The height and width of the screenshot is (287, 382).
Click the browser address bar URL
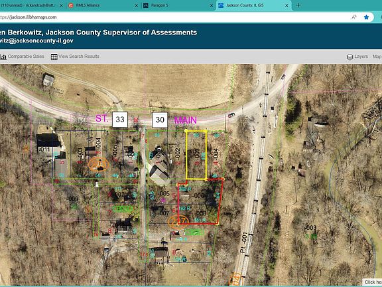coord(29,17)
